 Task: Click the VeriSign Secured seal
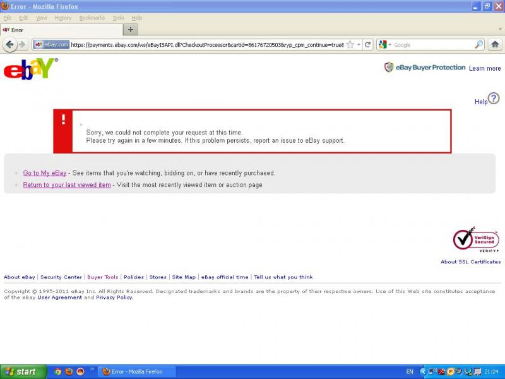pyautogui.click(x=476, y=239)
